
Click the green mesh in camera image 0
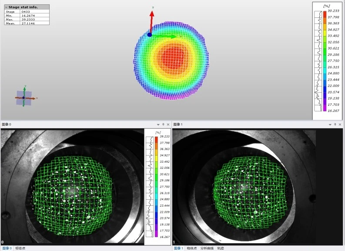[x=73, y=196]
